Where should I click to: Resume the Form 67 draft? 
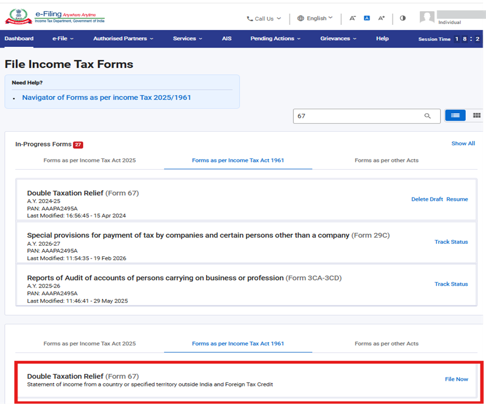coord(457,199)
